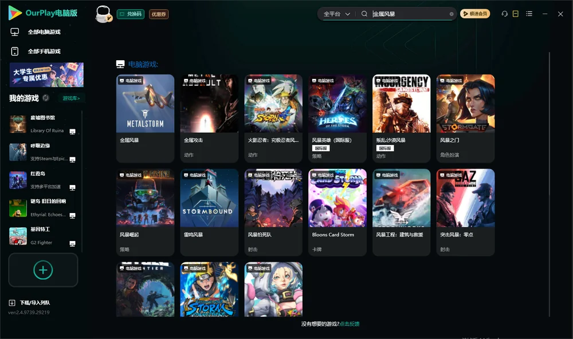Select 呼吸边缘 in my games
Image resolution: width=573 pixels, height=339 pixels.
(x=43, y=152)
